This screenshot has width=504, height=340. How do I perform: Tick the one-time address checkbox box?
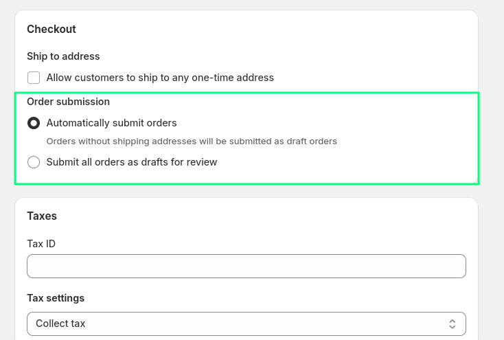pyautogui.click(x=34, y=78)
